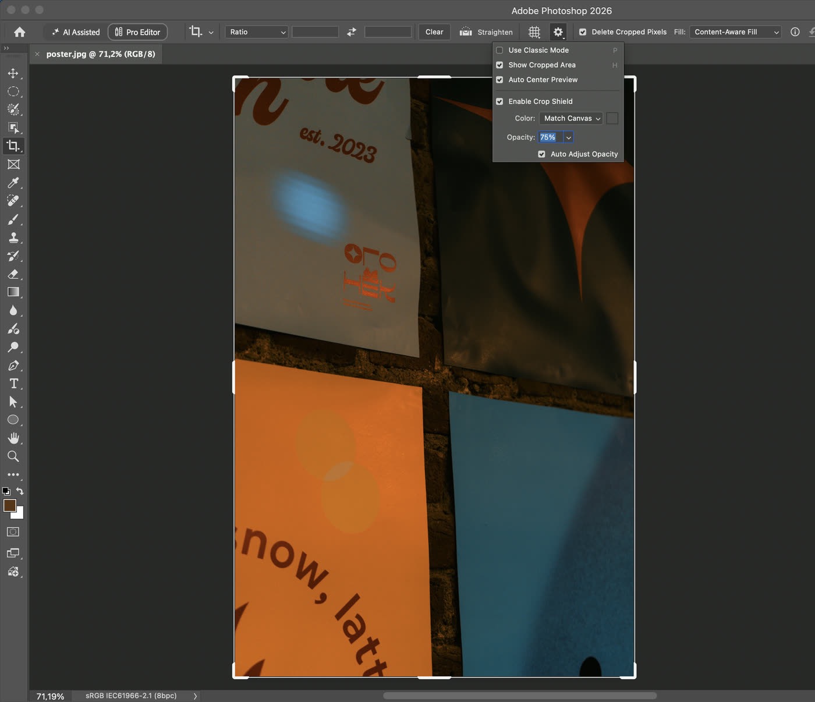This screenshot has width=815, height=702.
Task: Activate the Horizontal Type tool
Action: click(x=13, y=384)
